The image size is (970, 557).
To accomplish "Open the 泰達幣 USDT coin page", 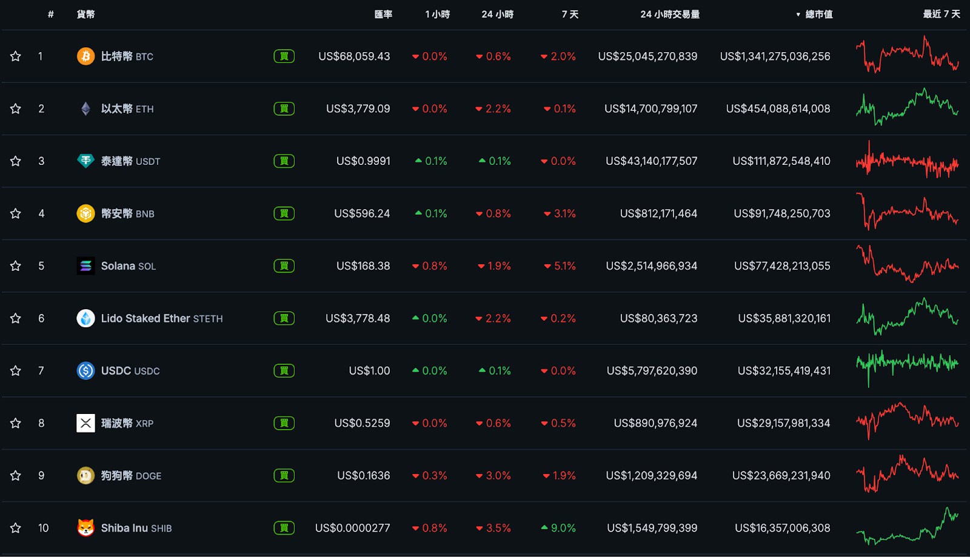I will pyautogui.click(x=130, y=161).
